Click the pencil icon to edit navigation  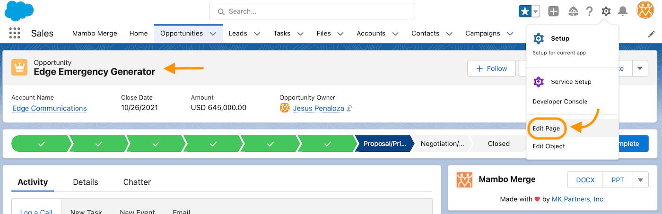click(651, 34)
